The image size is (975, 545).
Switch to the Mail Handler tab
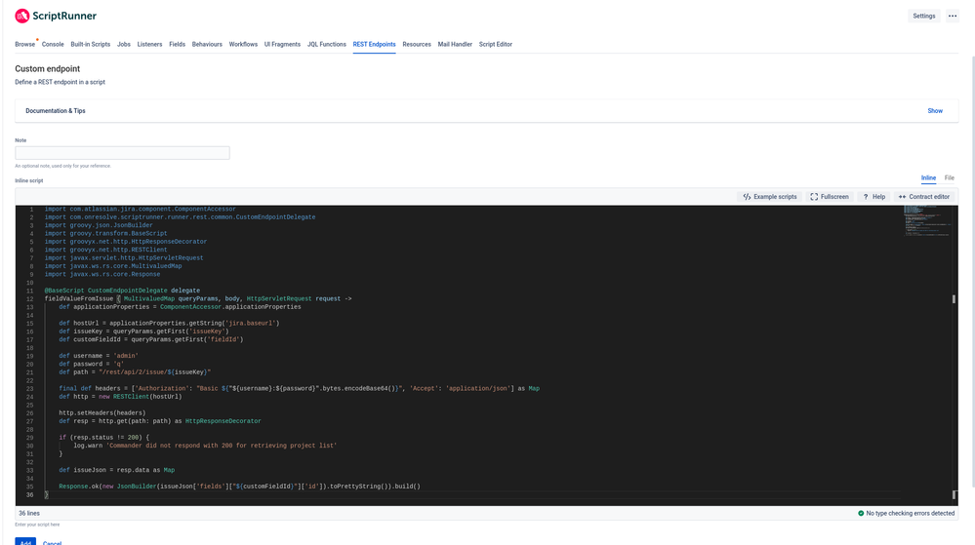(455, 44)
